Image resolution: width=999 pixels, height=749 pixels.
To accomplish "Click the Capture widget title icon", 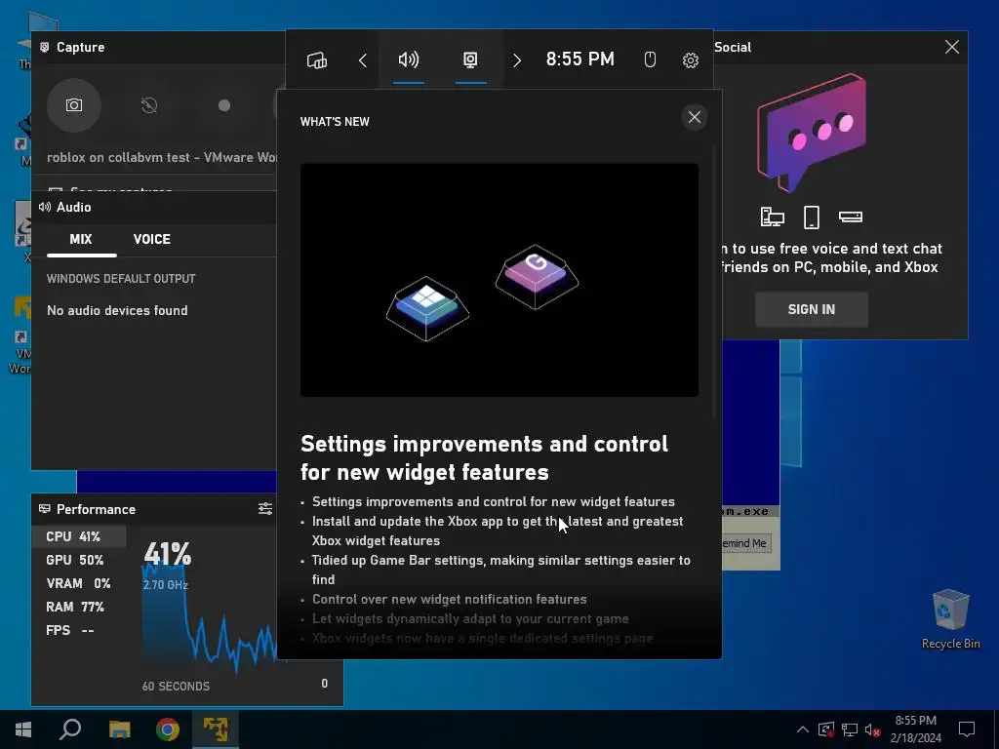I will 44,47.
